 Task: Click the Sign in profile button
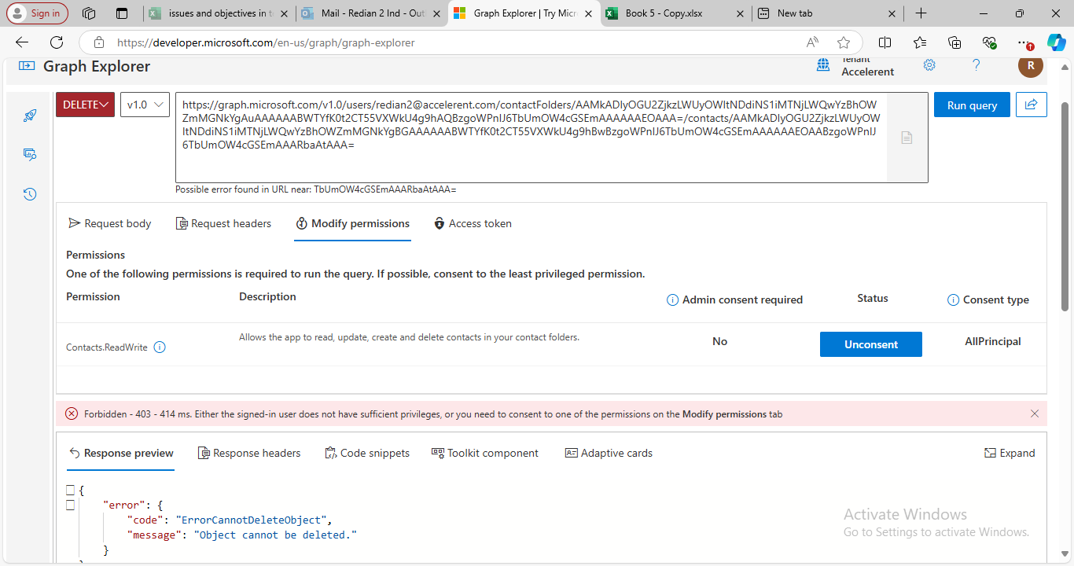click(x=37, y=13)
